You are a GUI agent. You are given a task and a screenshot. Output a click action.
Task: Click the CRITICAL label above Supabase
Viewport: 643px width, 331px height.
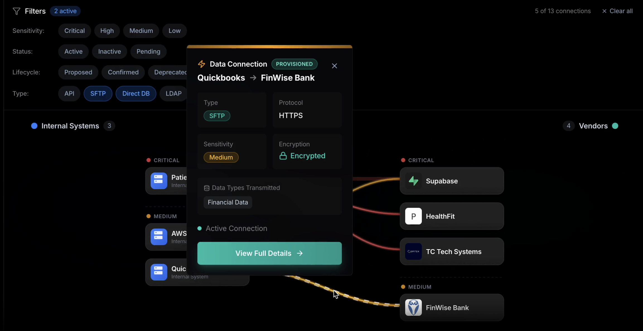(x=421, y=160)
